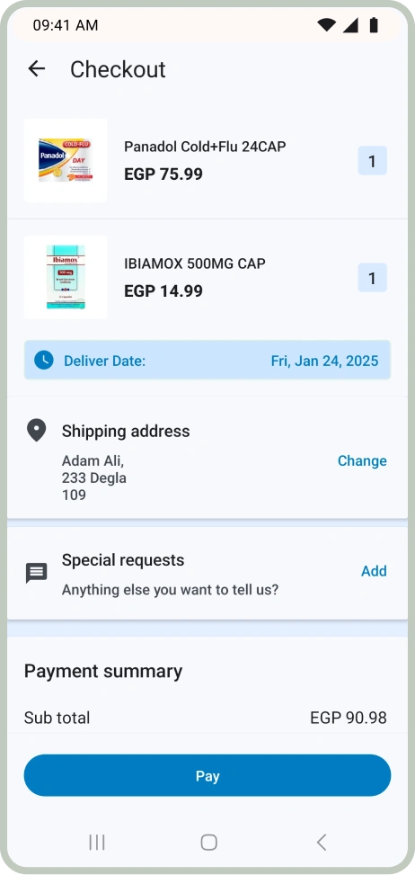Open Android recent apps button
The width and height of the screenshot is (415, 875).
coord(97,842)
